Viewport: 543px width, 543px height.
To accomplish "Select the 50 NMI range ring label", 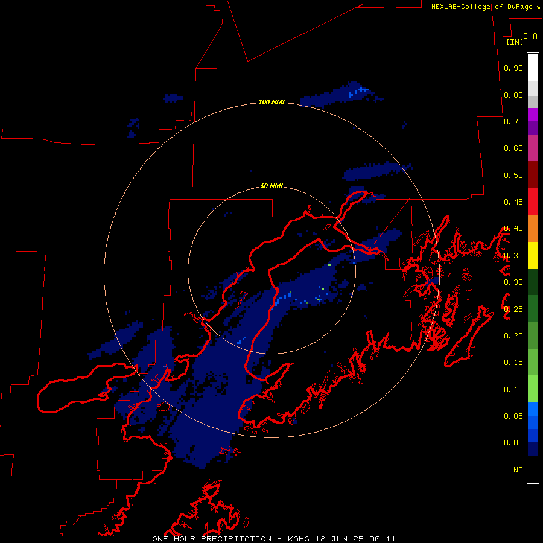I will (271, 186).
